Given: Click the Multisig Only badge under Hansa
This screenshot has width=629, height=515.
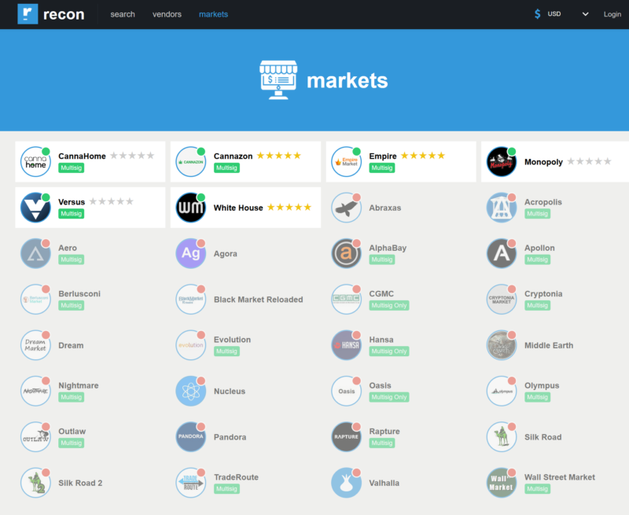Looking at the screenshot, I should (x=389, y=351).
